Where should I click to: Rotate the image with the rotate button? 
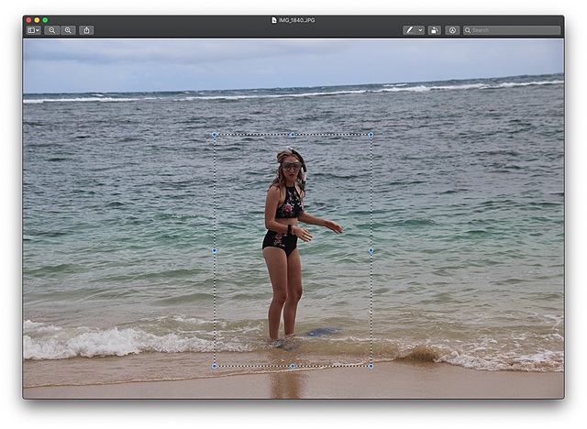434,30
